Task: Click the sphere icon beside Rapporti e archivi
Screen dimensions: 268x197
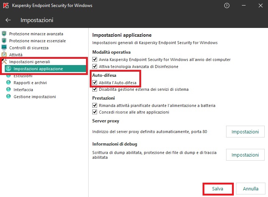Action: coord(8,83)
